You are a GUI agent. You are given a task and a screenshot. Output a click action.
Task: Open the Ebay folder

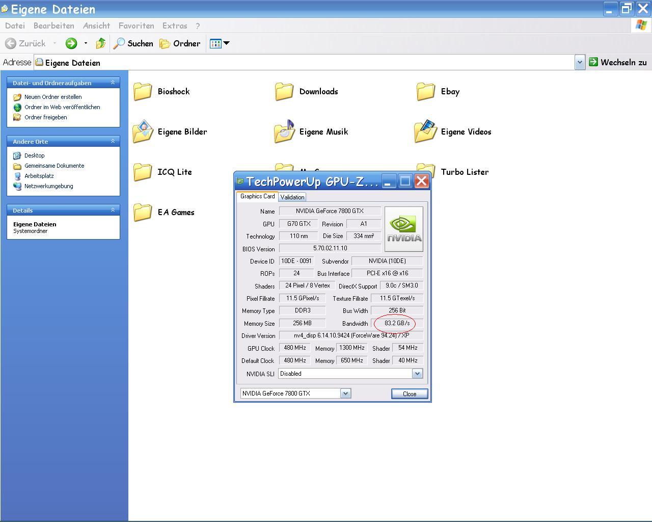coord(438,92)
